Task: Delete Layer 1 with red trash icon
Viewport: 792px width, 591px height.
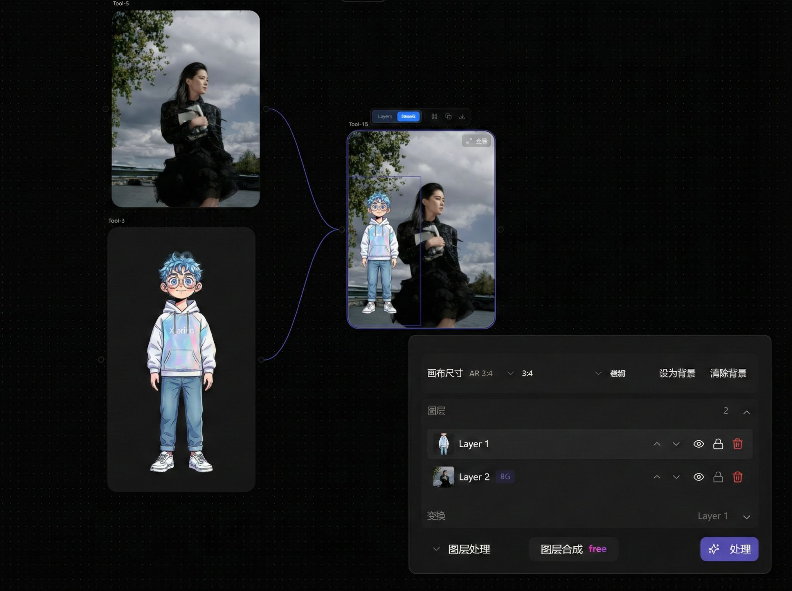Action: (737, 444)
